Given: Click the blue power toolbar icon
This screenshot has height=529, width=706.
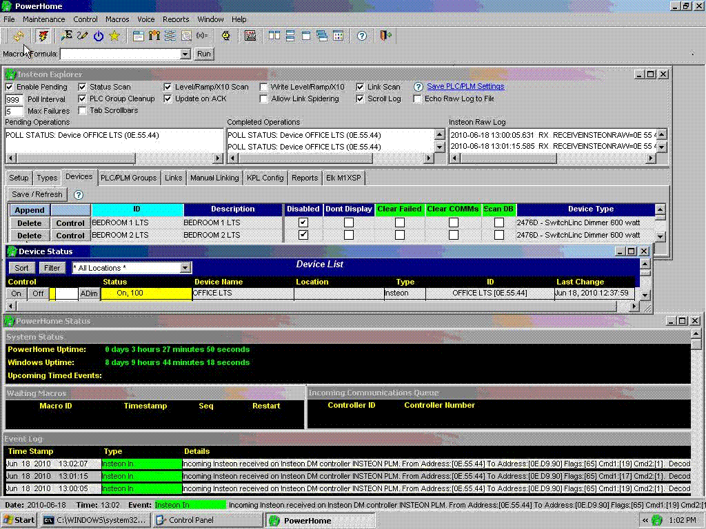Looking at the screenshot, I should [99, 36].
